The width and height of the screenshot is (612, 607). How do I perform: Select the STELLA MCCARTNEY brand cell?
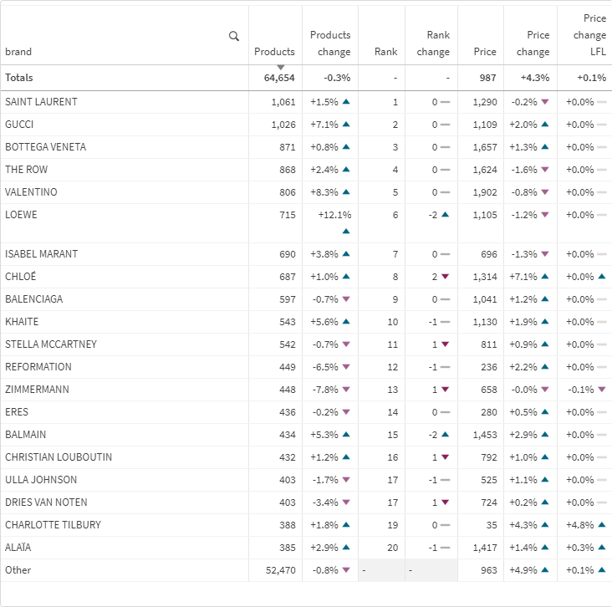pos(125,344)
